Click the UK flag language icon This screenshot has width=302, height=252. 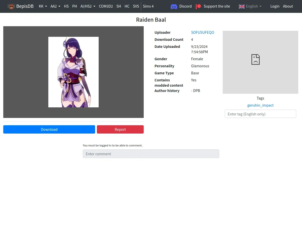242,6
